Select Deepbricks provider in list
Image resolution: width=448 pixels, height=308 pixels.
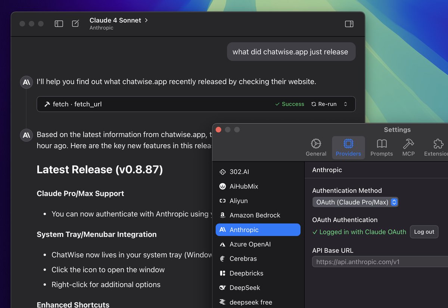tap(258, 273)
